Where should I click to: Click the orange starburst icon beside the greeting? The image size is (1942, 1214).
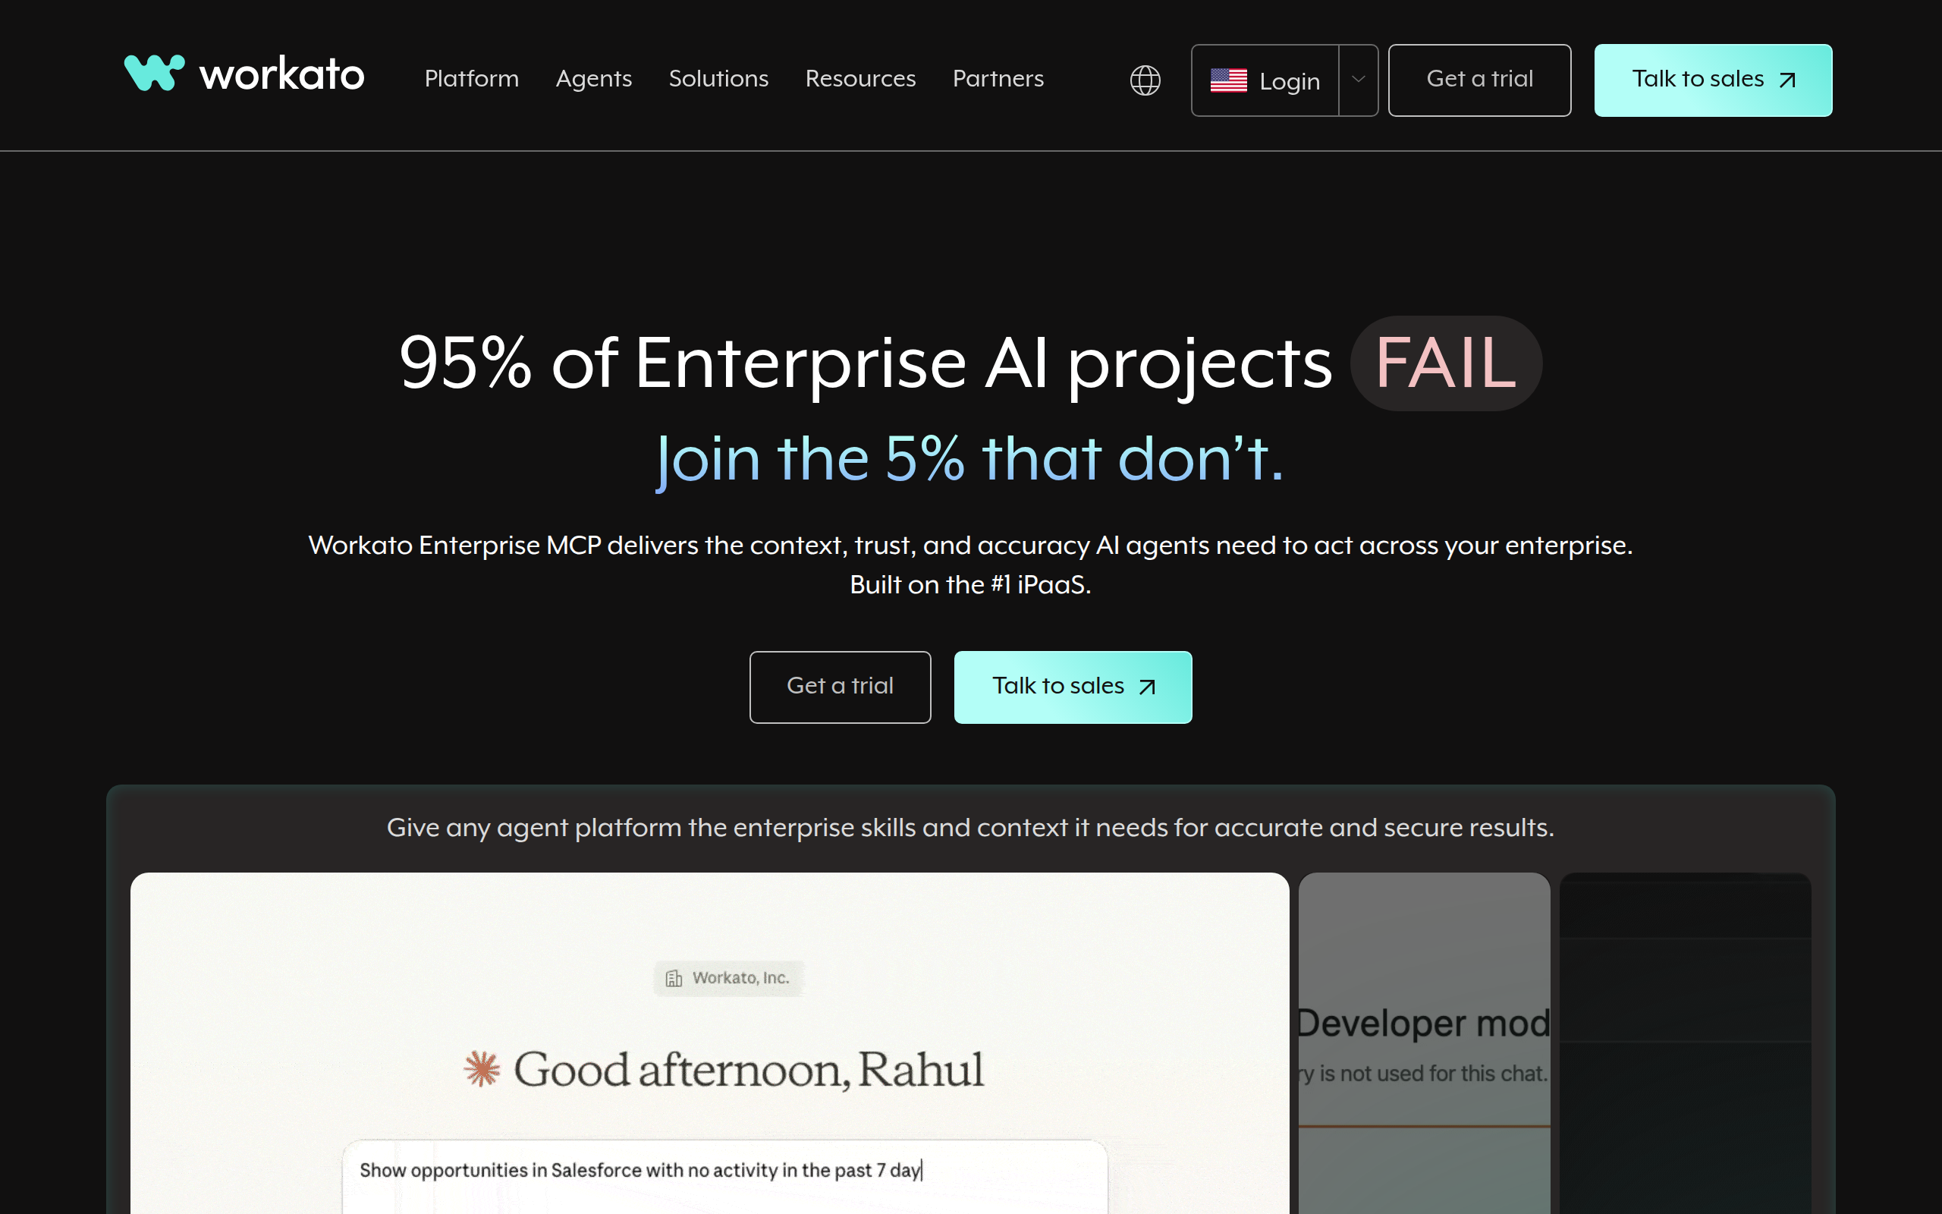[x=482, y=1068]
